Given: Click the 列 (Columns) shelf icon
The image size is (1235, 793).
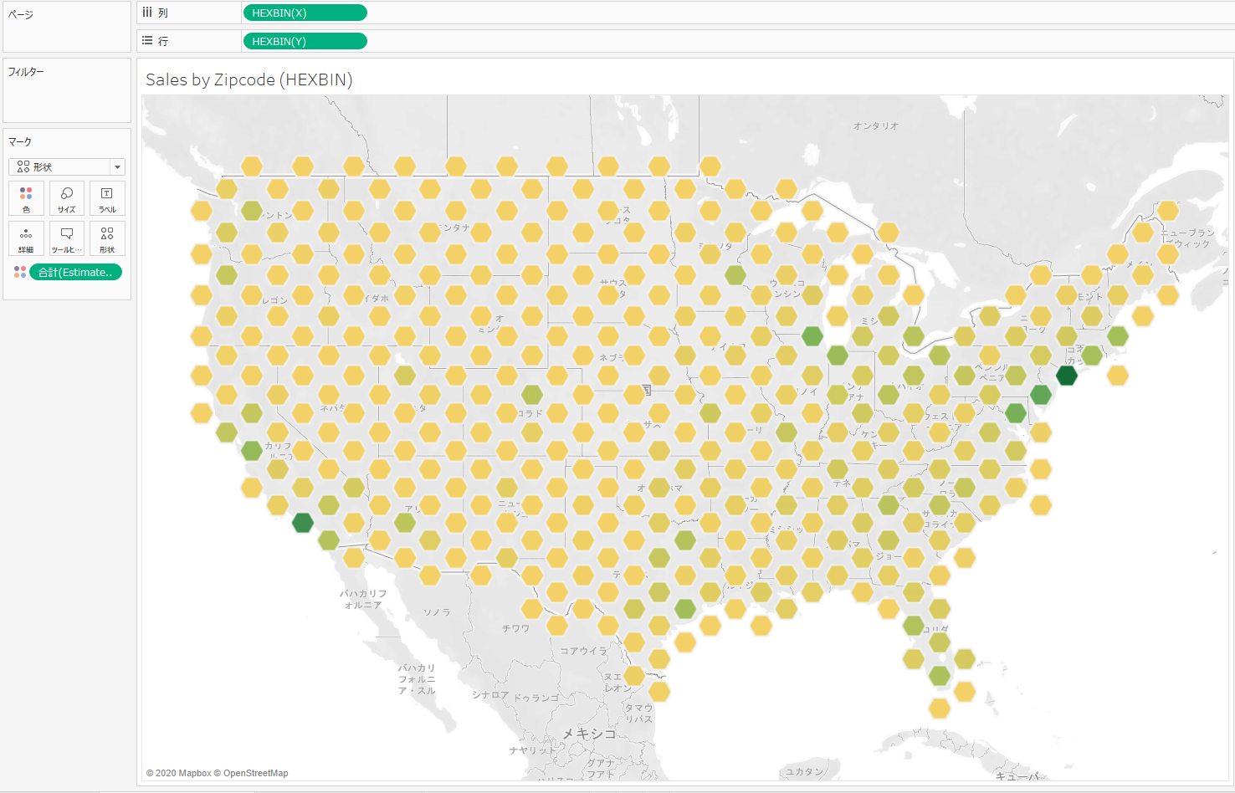Looking at the screenshot, I should point(147,13).
